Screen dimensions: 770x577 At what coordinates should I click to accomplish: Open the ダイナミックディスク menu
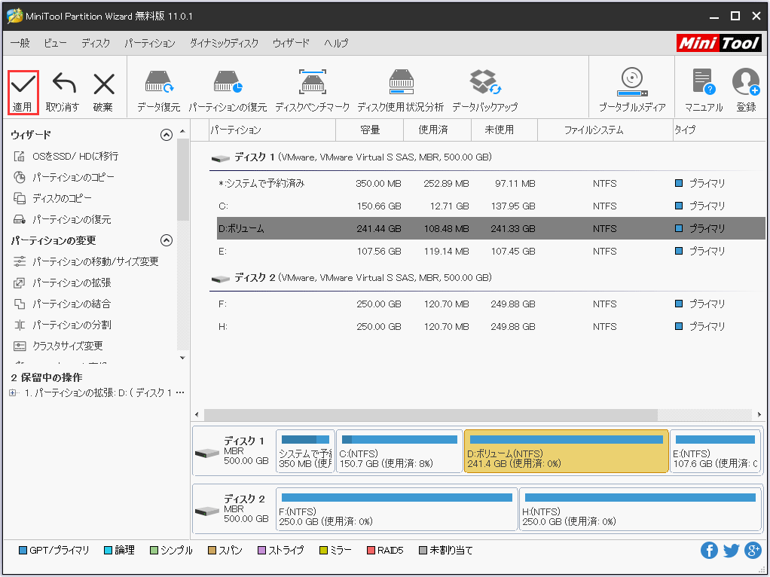224,44
